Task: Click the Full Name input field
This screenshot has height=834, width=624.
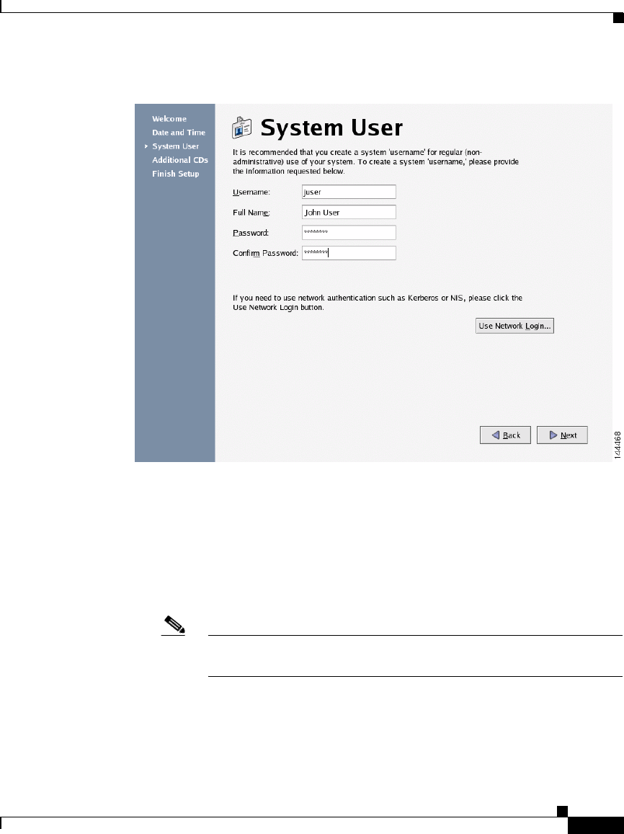Action: click(349, 212)
